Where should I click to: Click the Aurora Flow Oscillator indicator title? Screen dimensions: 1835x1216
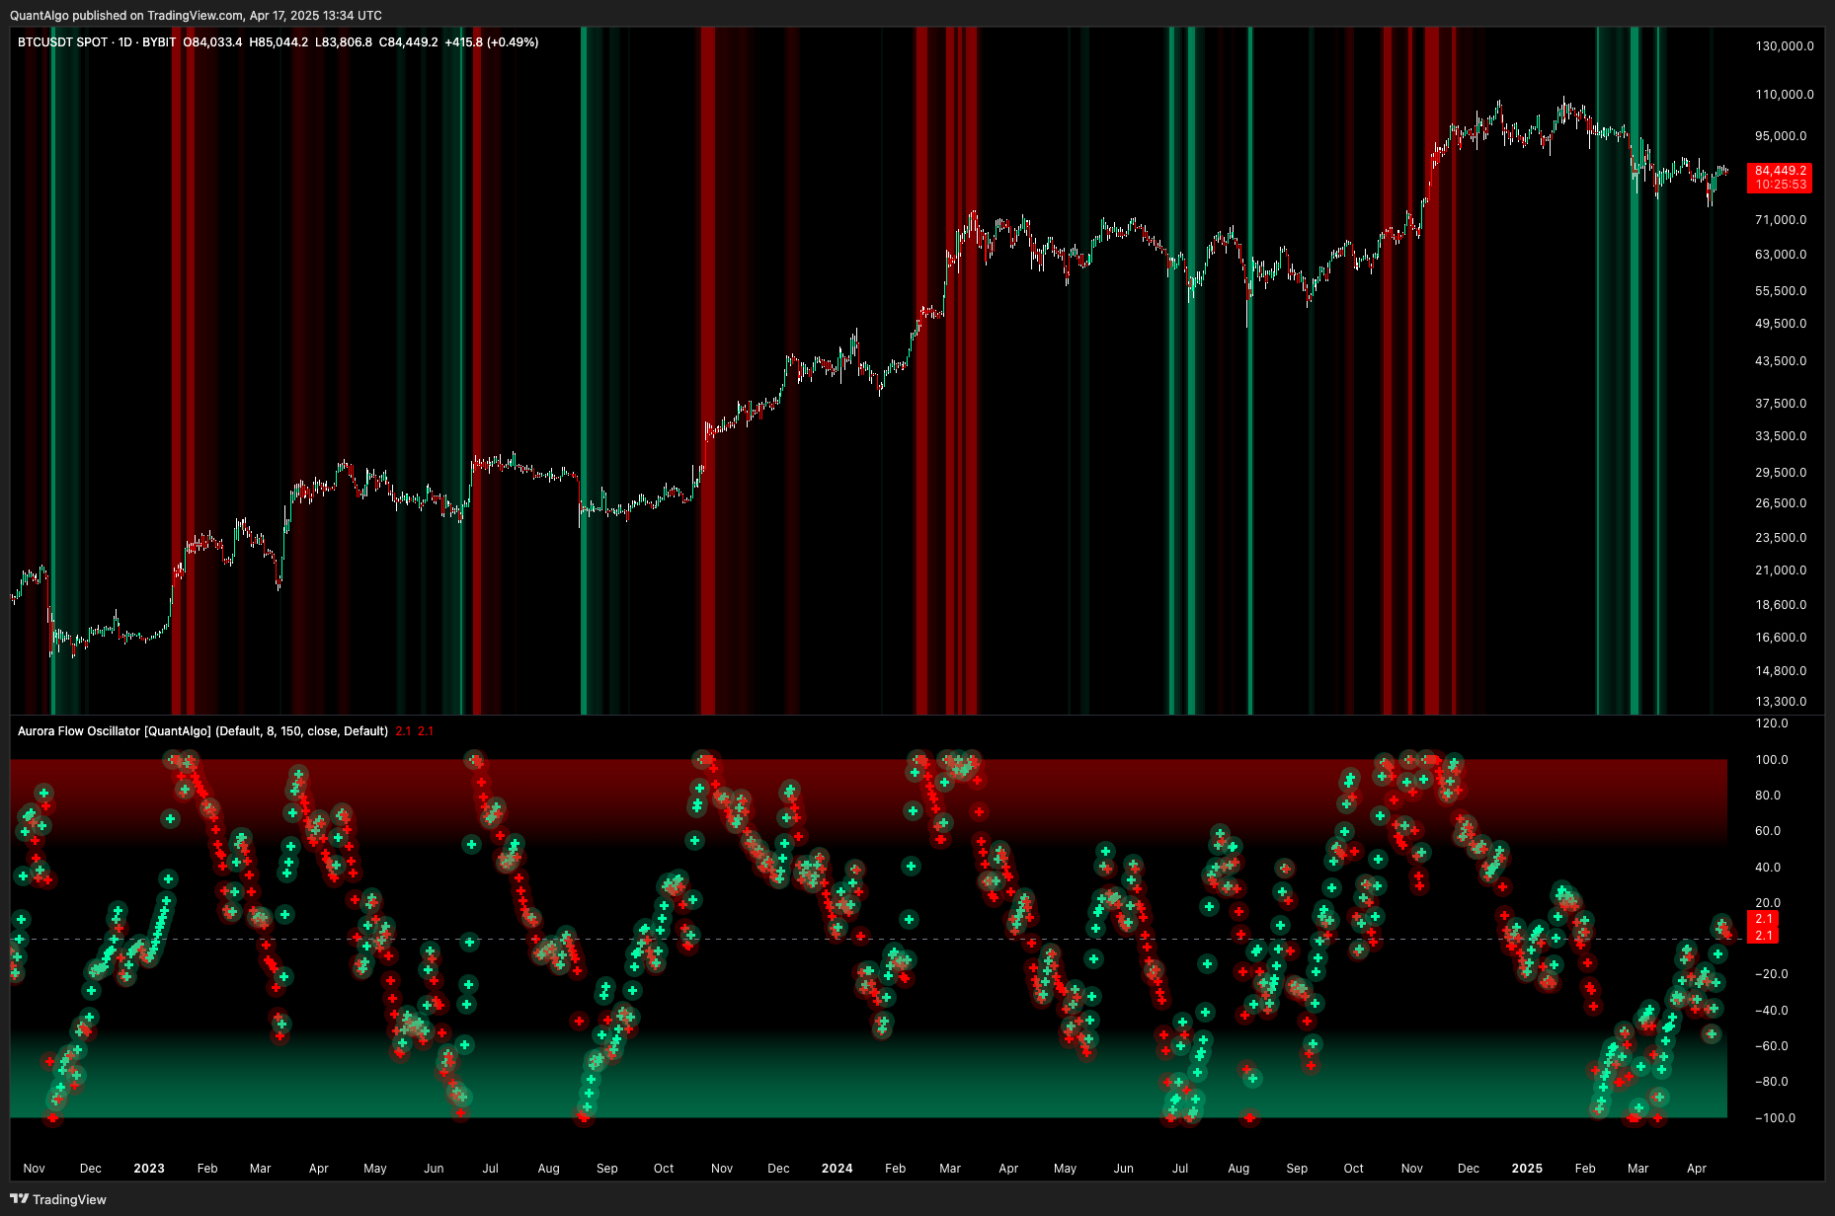coord(202,731)
